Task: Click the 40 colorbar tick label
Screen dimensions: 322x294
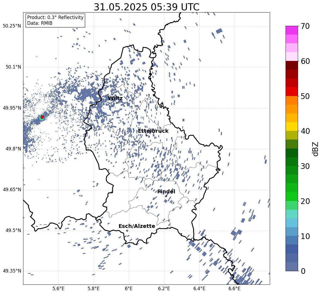Action: pyautogui.click(x=305, y=131)
